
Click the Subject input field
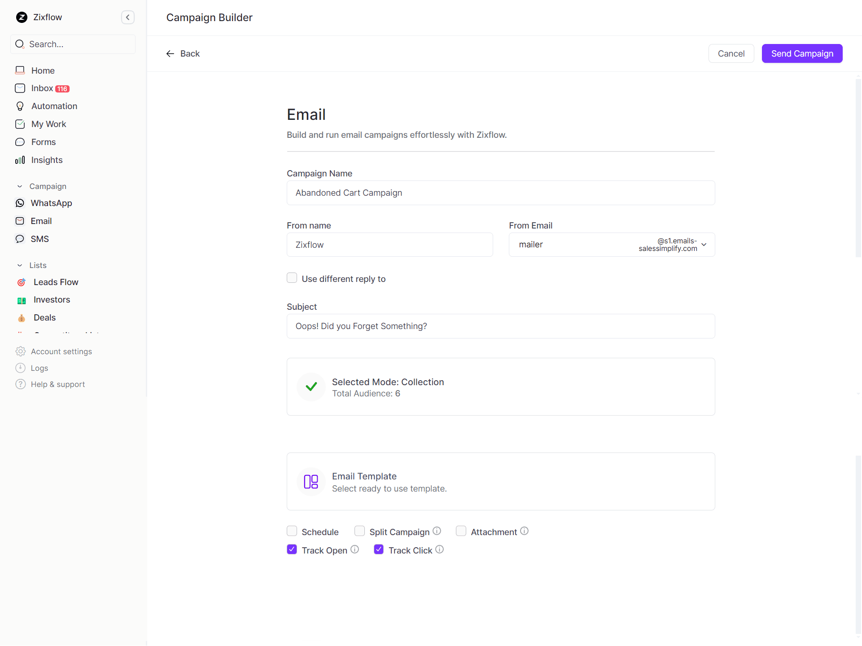(x=500, y=326)
